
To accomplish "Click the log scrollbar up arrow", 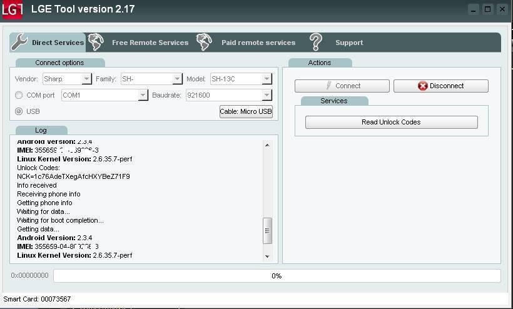I will 267,145.
